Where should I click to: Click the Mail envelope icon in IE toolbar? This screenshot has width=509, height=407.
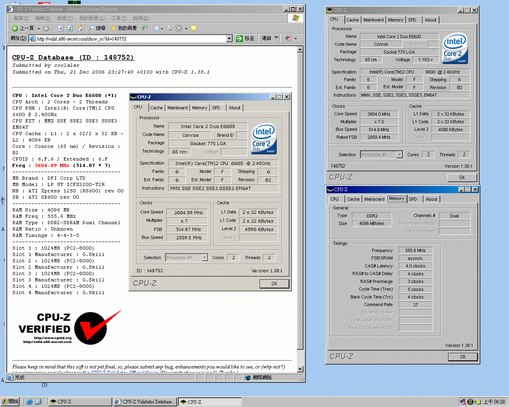pos(157,28)
